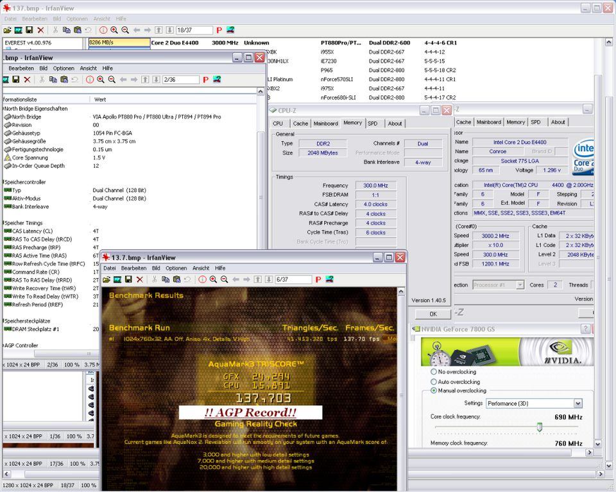Open About tab in rear CPU-Z window
The width and height of the screenshot is (616, 492).
(558, 122)
